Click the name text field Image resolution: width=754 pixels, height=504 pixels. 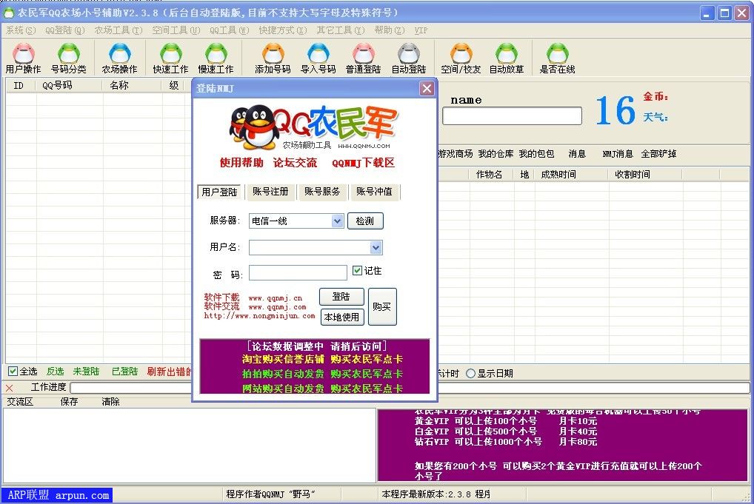[512, 115]
